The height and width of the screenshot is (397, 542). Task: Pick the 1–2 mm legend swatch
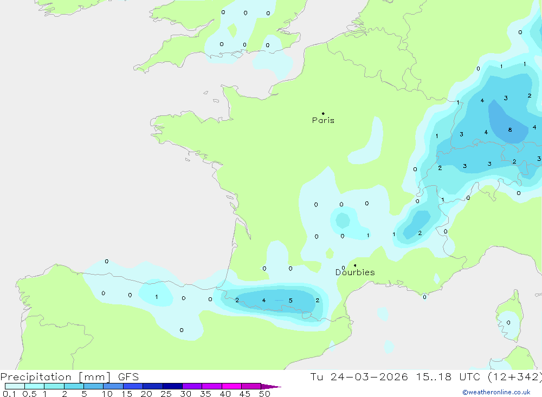[x=54, y=386]
